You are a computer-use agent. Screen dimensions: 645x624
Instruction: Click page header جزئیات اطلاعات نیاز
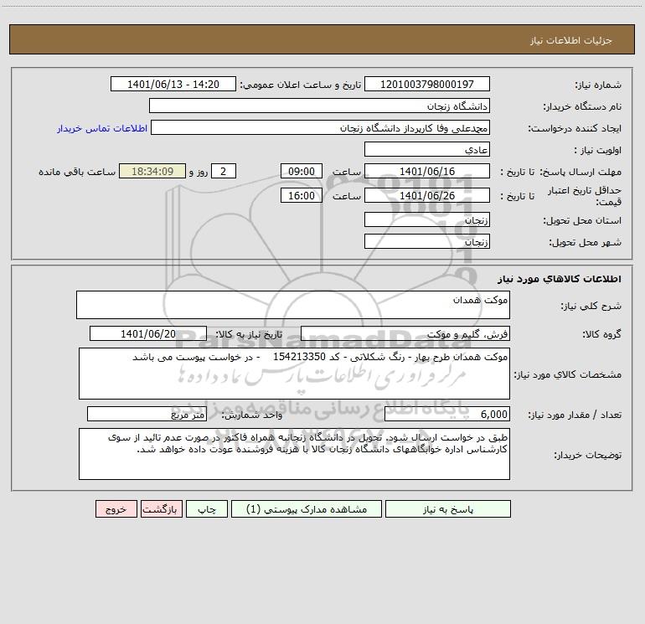(571, 40)
